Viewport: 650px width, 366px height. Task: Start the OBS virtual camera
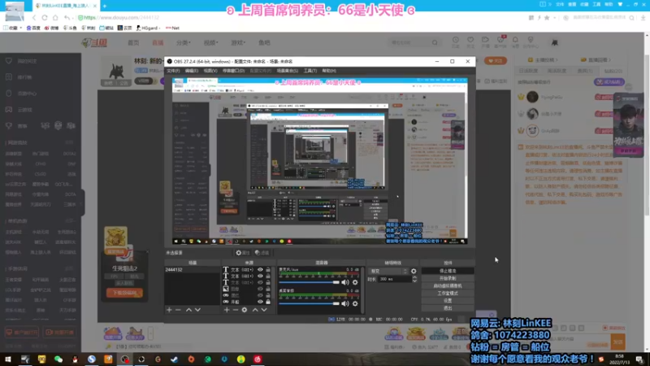(448, 286)
